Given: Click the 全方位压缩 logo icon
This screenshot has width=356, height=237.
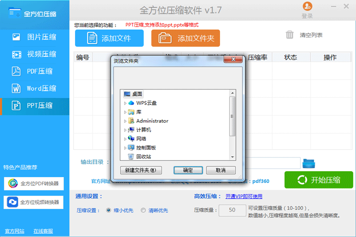Looking at the screenshot, I should click(15, 13).
